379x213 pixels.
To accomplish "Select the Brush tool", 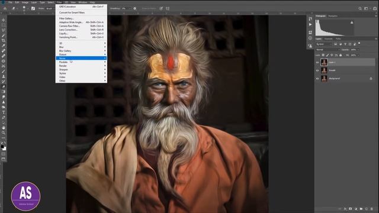I will pyautogui.click(x=4, y=71).
